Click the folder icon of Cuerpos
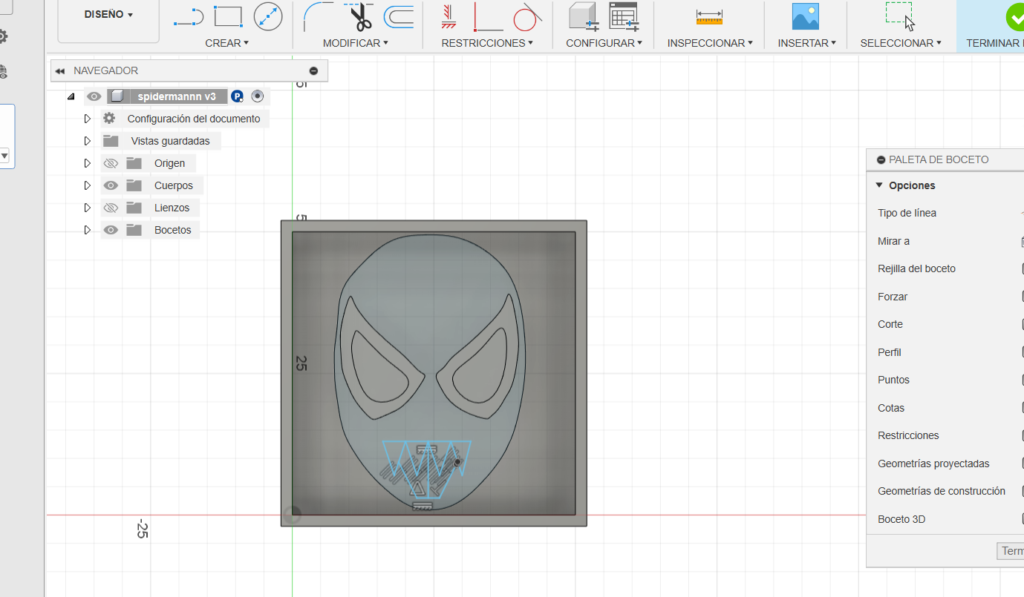 point(134,185)
